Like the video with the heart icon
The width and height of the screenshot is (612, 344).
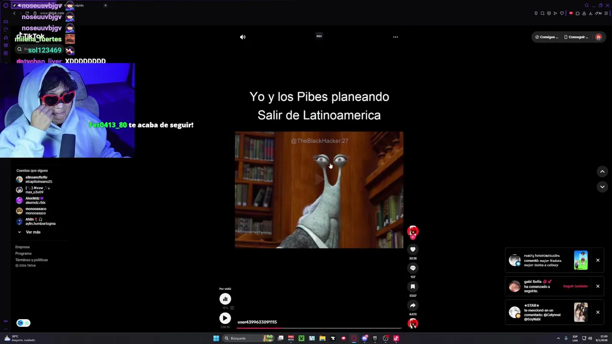click(413, 249)
